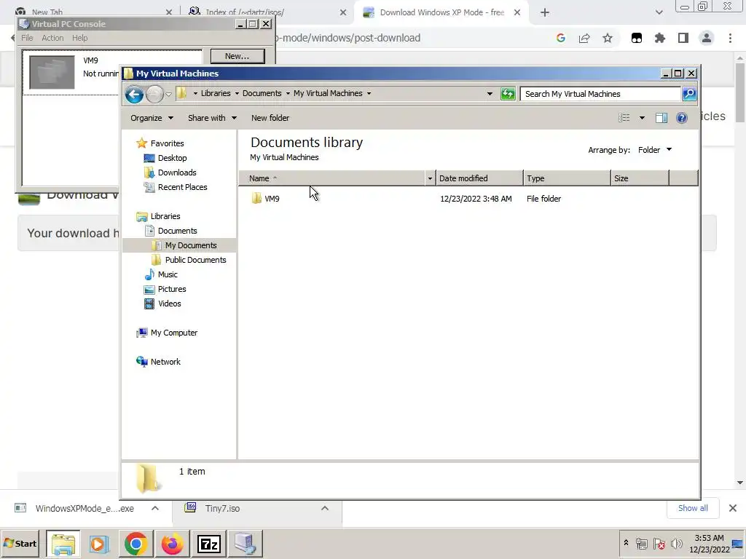Click the change view icon in Explorer toolbar
The image size is (746, 559).
click(x=624, y=118)
